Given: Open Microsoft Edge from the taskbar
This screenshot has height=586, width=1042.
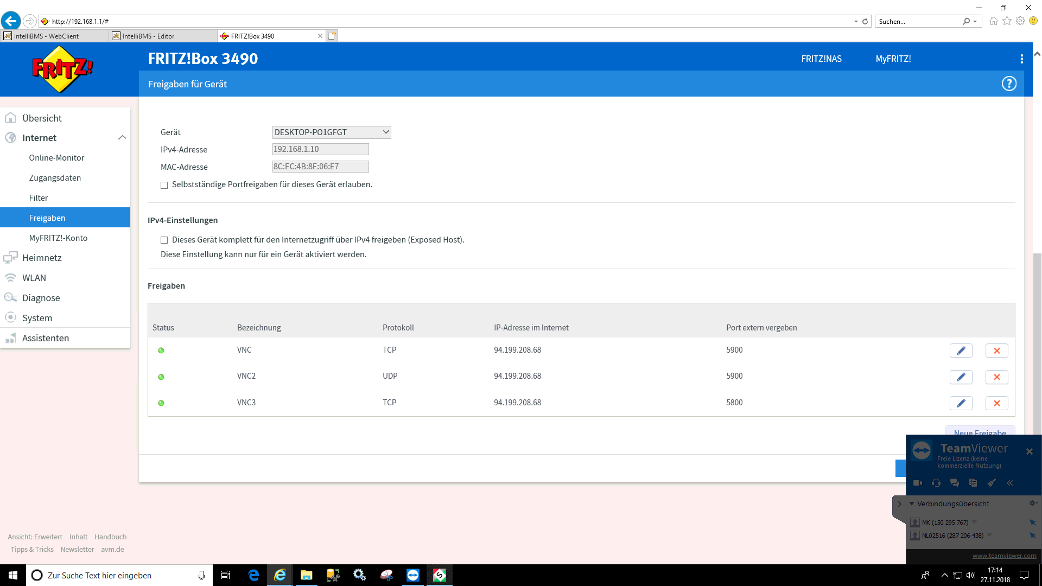Looking at the screenshot, I should (253, 575).
